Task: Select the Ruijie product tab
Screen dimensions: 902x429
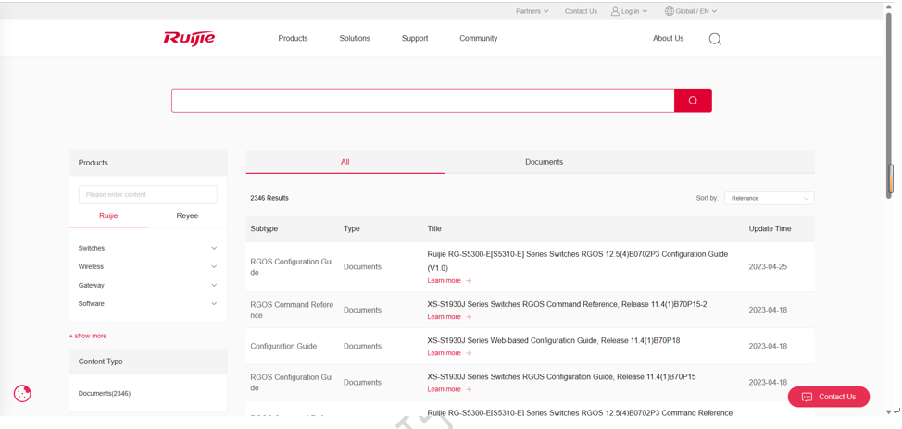Action: (x=108, y=216)
